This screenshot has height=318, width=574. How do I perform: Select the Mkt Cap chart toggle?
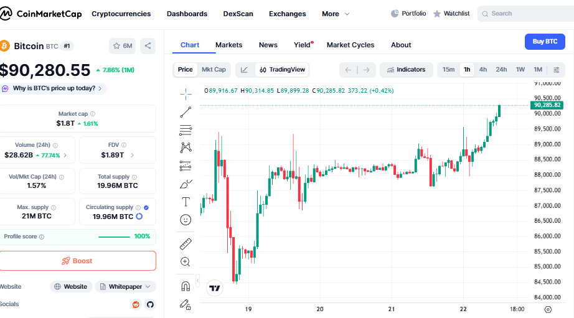[x=214, y=70]
